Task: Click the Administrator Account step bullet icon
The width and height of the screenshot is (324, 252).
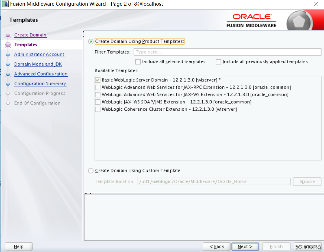Action: (x=8, y=54)
